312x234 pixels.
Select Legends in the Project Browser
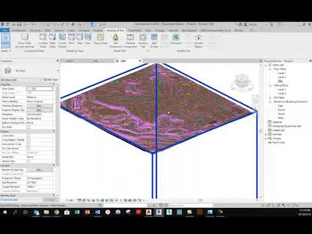[x=278, y=122]
